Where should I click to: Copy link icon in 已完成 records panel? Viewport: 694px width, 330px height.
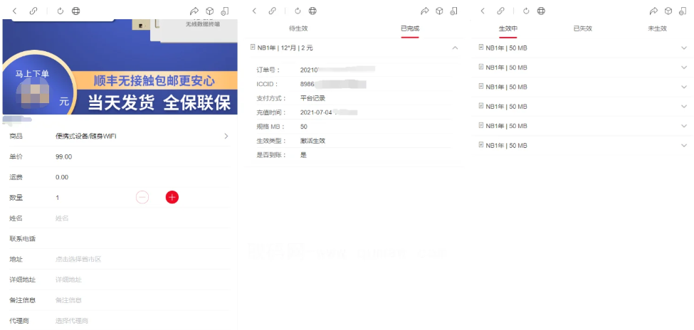272,11
